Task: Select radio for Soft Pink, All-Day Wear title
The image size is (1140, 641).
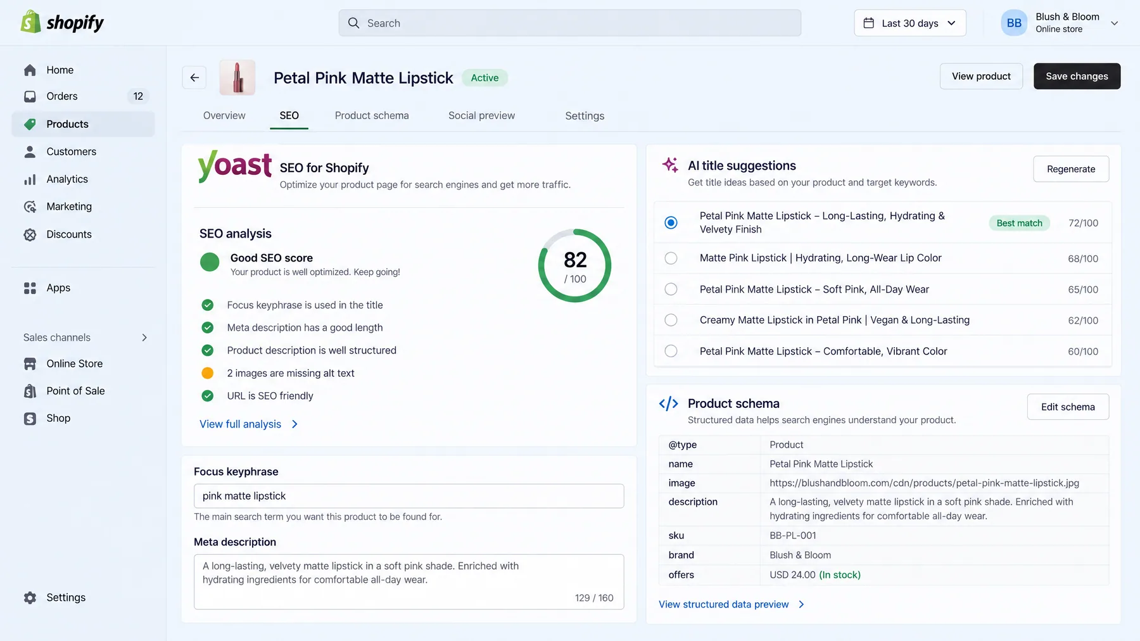Action: [671, 289]
